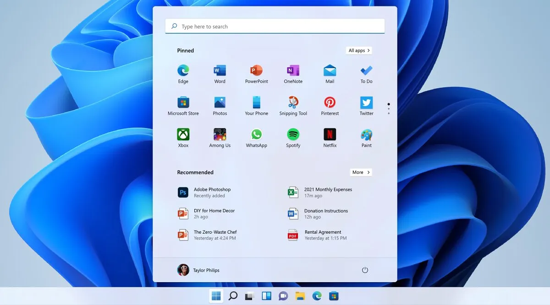Open the Spotify app
Image resolution: width=550 pixels, height=305 pixels.
point(293,138)
